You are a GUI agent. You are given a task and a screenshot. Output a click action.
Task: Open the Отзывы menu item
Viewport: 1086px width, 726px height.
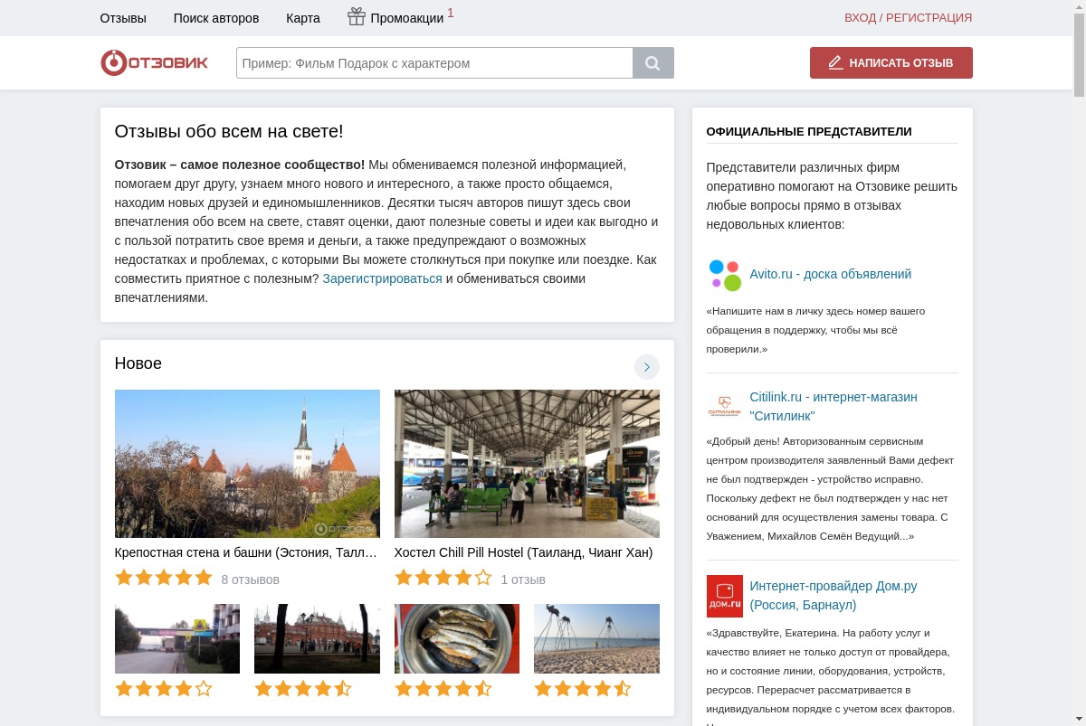[123, 18]
